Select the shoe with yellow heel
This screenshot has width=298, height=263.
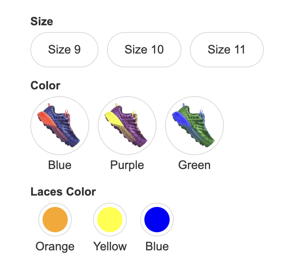tap(127, 126)
